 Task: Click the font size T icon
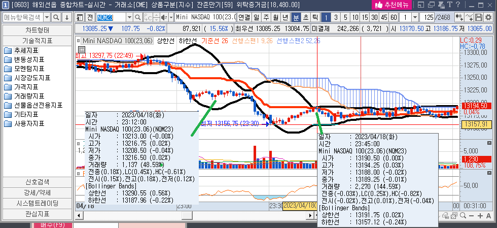click(x=449, y=5)
